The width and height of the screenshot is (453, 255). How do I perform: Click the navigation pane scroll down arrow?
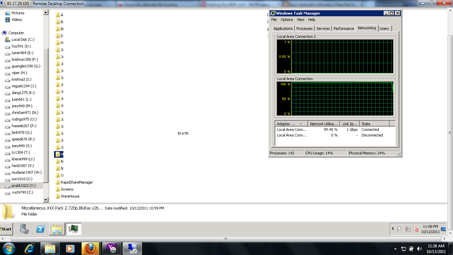click(x=46, y=200)
